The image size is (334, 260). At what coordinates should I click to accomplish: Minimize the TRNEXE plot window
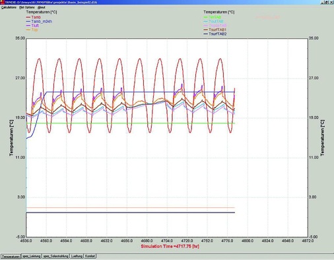click(x=322, y=2)
